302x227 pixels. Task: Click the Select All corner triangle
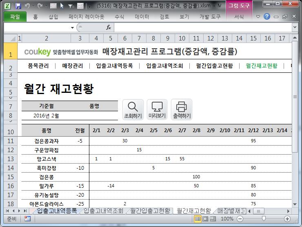pyautogui.click(x=11, y=38)
